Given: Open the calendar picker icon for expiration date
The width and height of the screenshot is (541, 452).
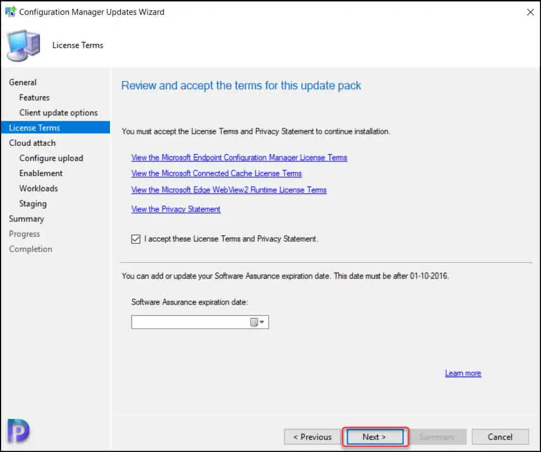Looking at the screenshot, I should (x=256, y=322).
